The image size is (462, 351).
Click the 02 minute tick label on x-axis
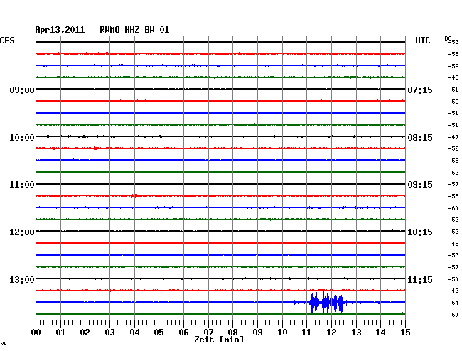pyautogui.click(x=85, y=332)
